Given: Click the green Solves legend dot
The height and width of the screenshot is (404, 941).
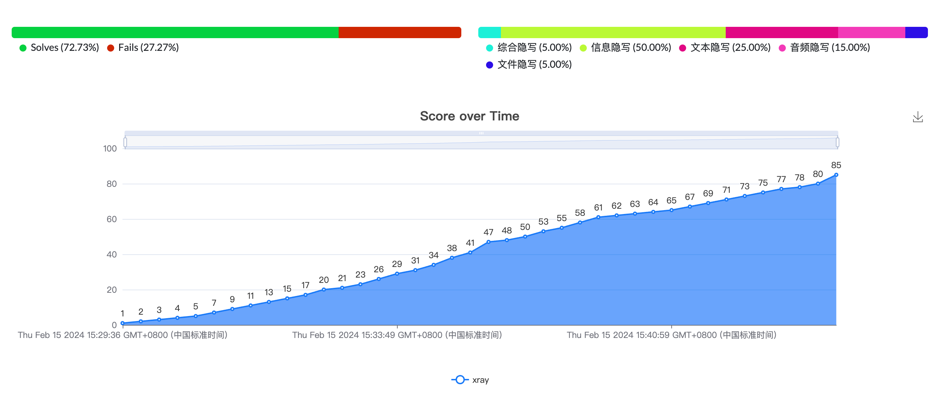Looking at the screenshot, I should pos(22,47).
